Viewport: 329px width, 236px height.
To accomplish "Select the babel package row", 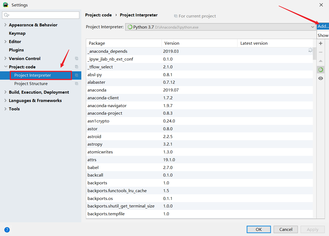I will coord(199,167).
